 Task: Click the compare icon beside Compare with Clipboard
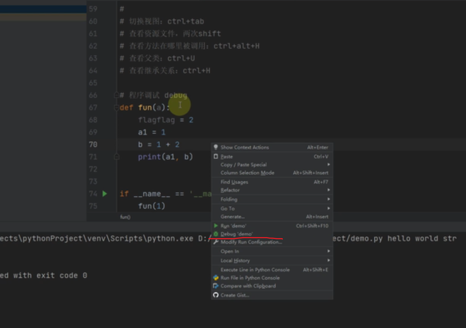click(x=216, y=286)
